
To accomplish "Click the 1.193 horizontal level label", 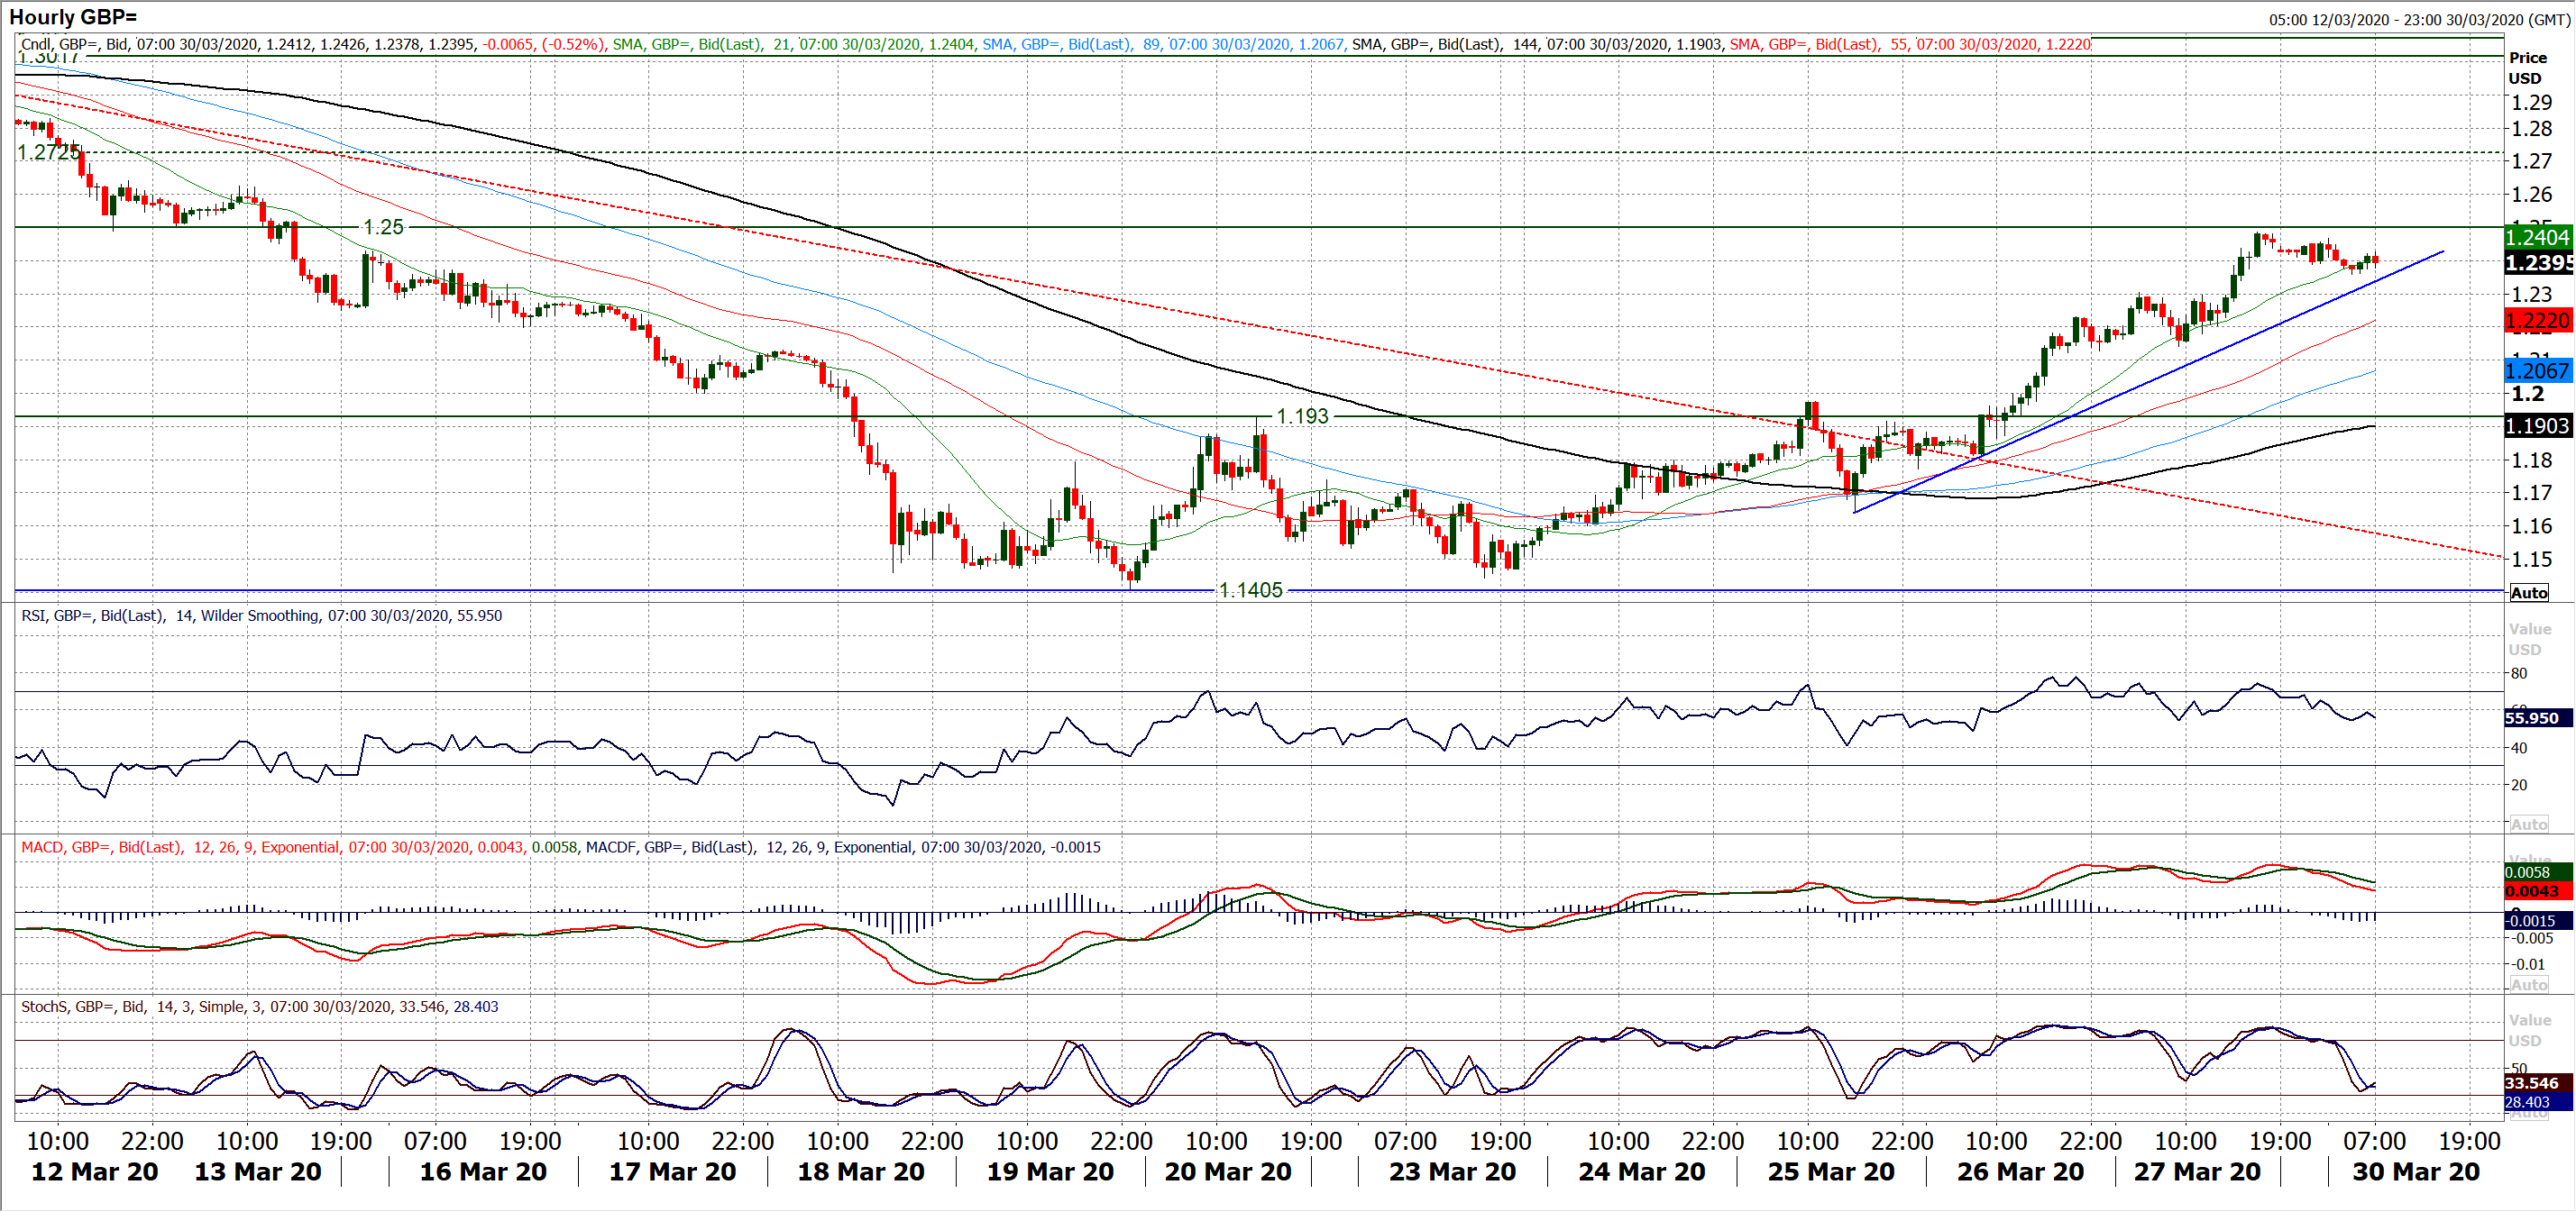I will click(1303, 415).
